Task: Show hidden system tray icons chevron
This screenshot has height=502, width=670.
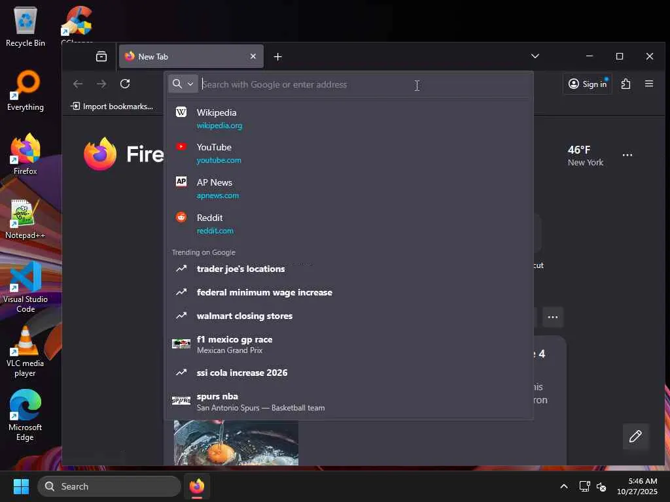Action: 564,486
